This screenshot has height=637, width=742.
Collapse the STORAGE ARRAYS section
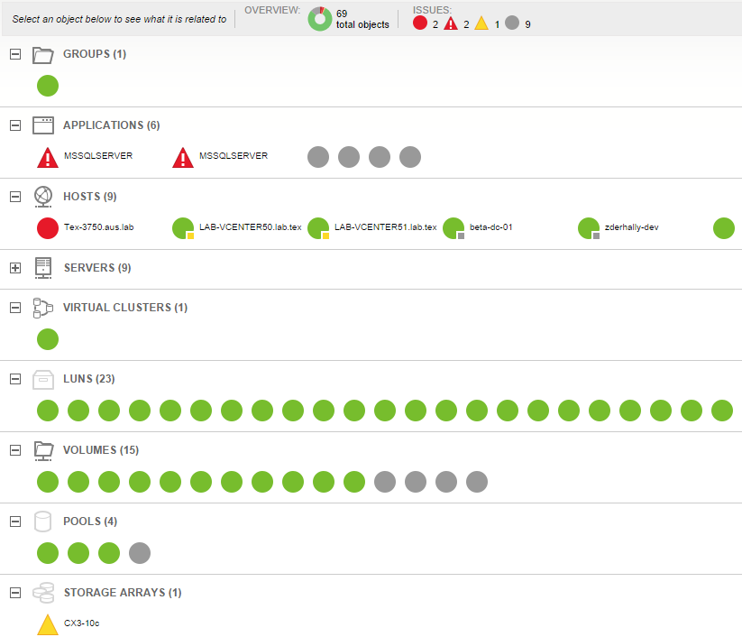[x=15, y=593]
